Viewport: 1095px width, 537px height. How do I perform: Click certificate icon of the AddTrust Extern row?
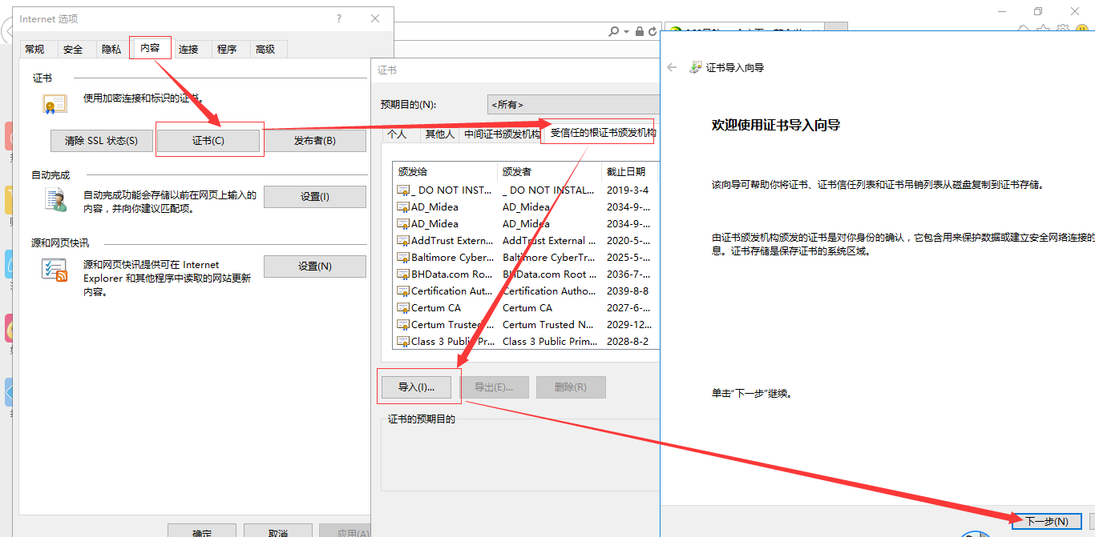(x=403, y=241)
